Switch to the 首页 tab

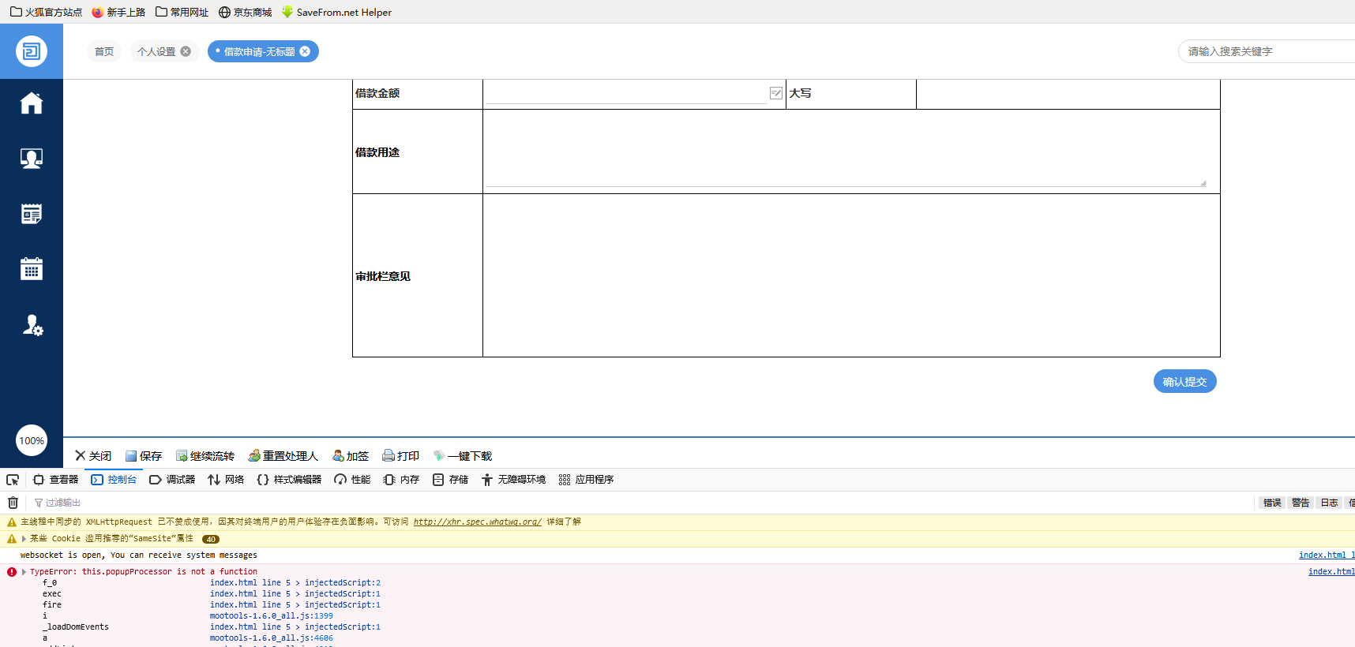104,51
